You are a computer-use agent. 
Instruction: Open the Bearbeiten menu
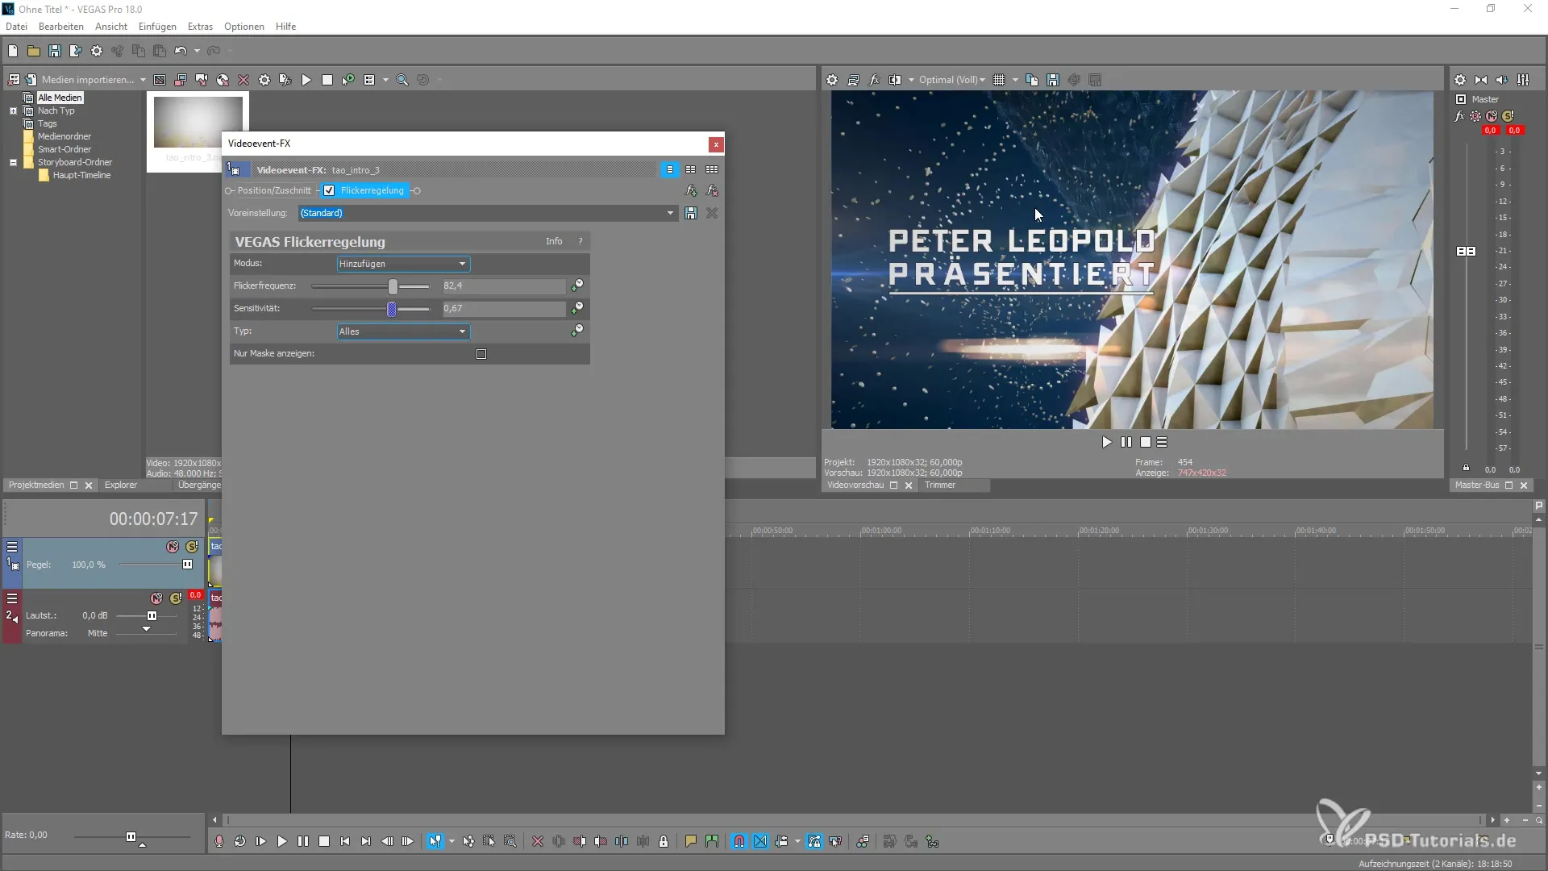61,27
